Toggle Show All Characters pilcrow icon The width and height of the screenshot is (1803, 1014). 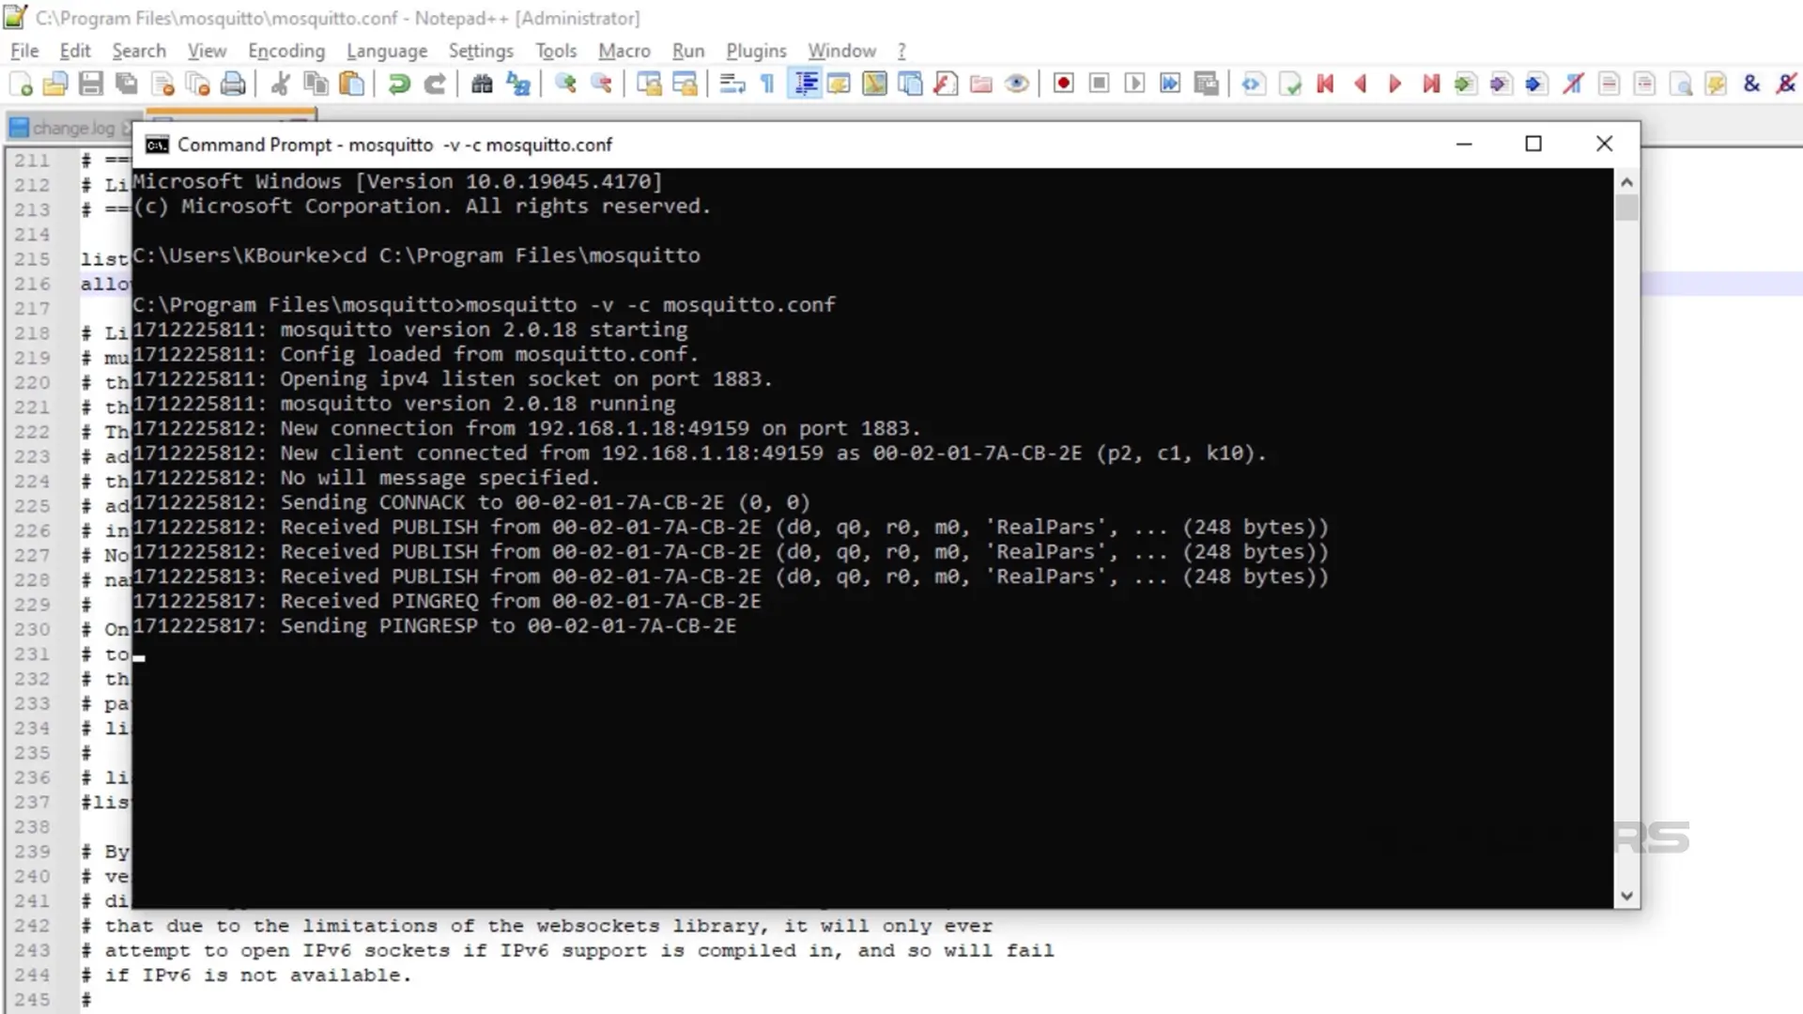768,84
